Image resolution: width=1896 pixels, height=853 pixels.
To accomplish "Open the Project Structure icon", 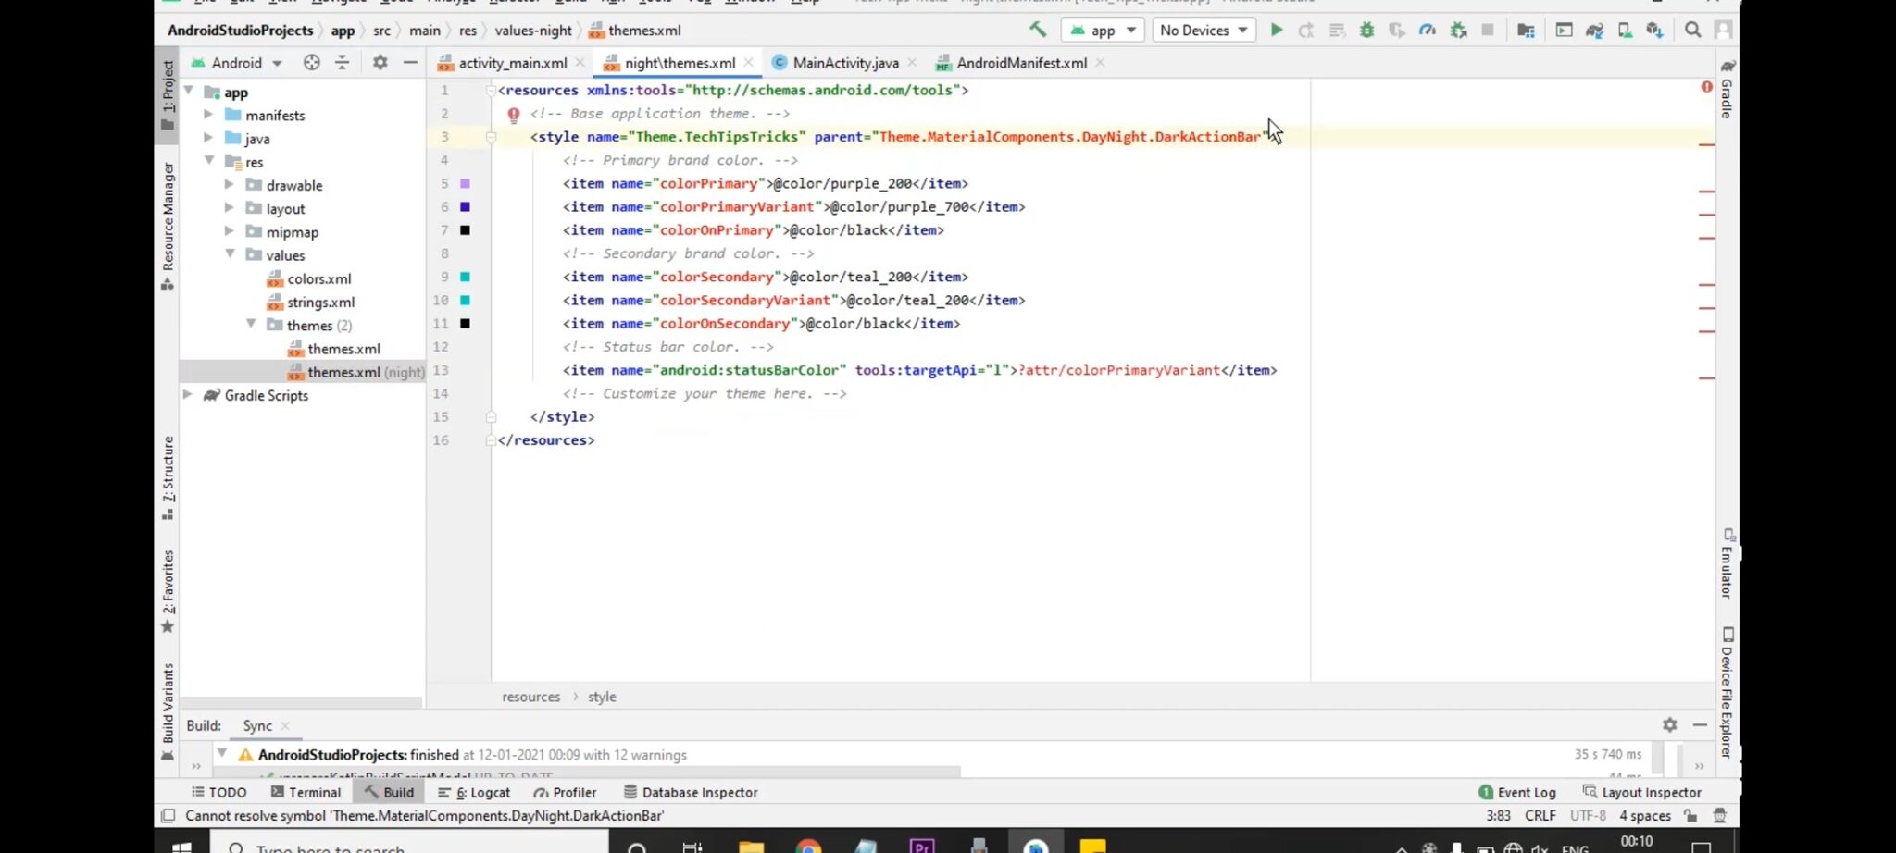I will [x=1526, y=30].
